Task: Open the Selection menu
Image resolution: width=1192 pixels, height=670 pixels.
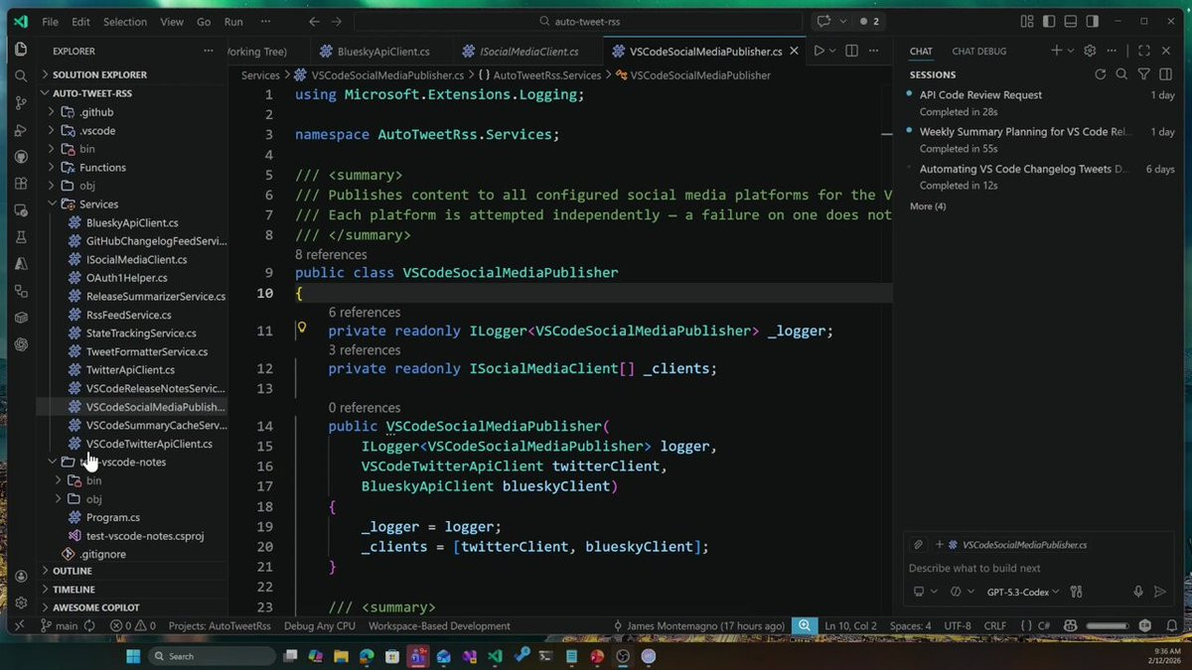Action: click(x=124, y=21)
